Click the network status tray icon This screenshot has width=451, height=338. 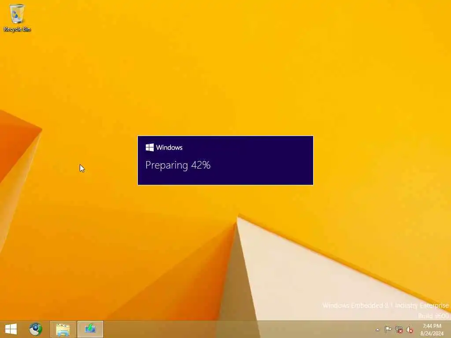tap(399, 329)
